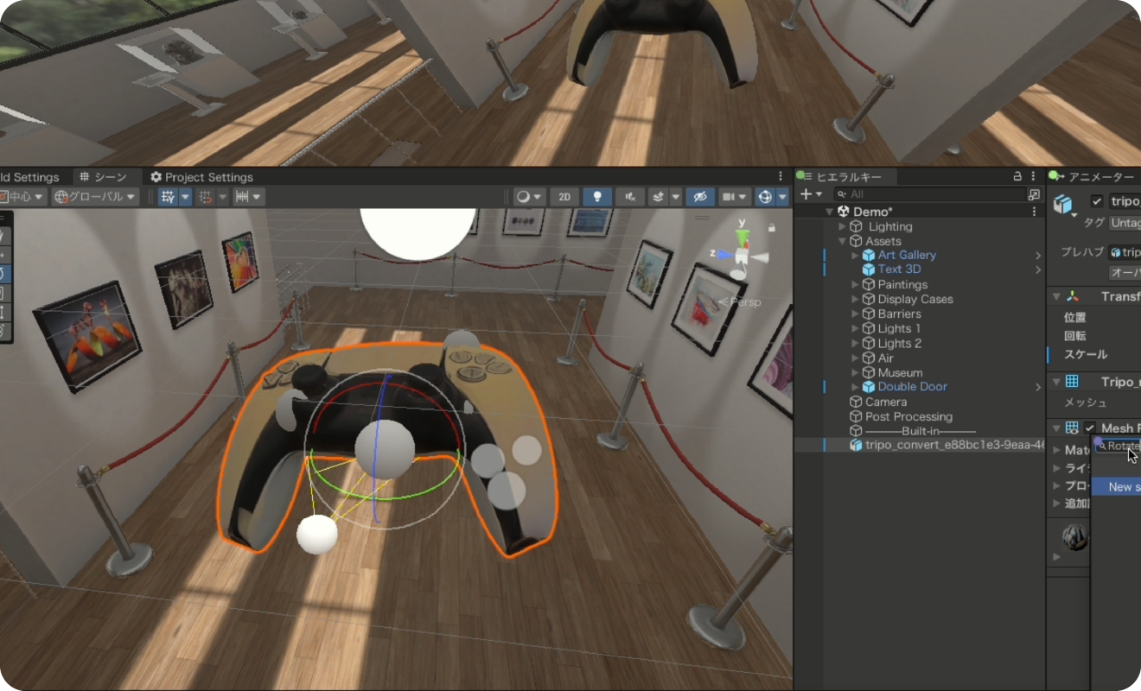This screenshot has width=1141, height=691.
Task: Toggle scene effects (skybox/fog) icon
Action: (x=659, y=197)
